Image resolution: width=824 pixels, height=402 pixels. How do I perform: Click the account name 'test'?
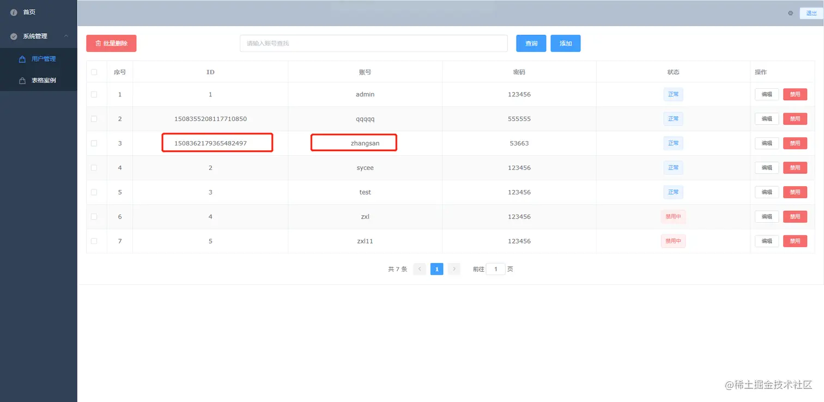(365, 192)
